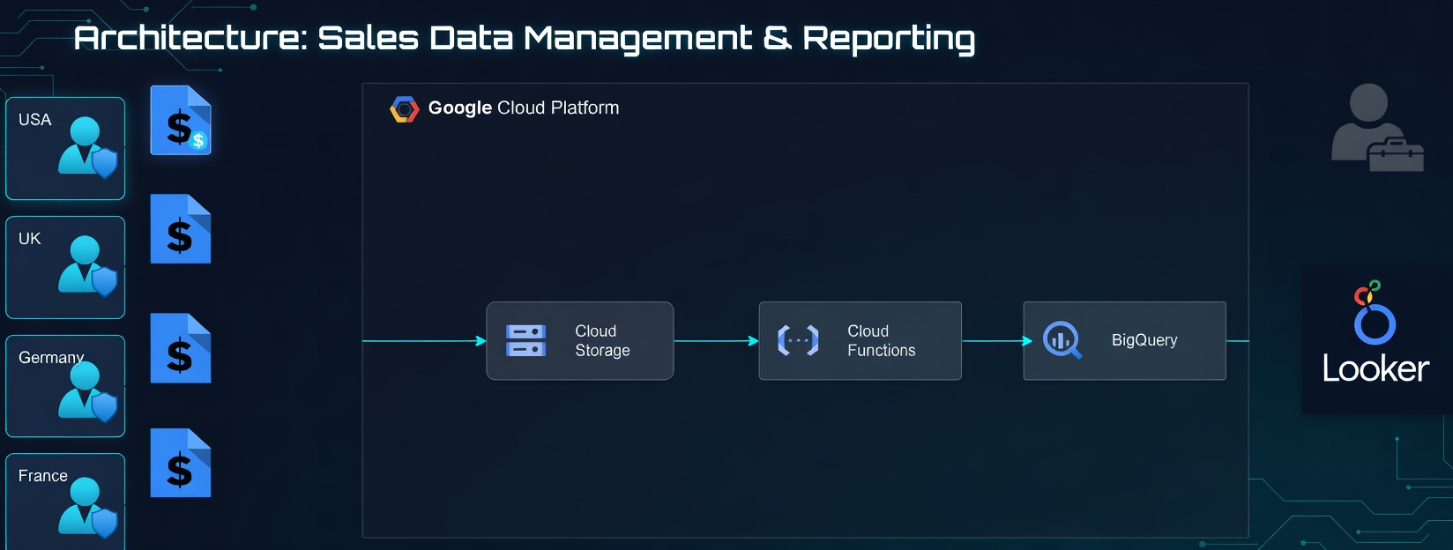
Task: Select the UK user card
Action: 65,267
